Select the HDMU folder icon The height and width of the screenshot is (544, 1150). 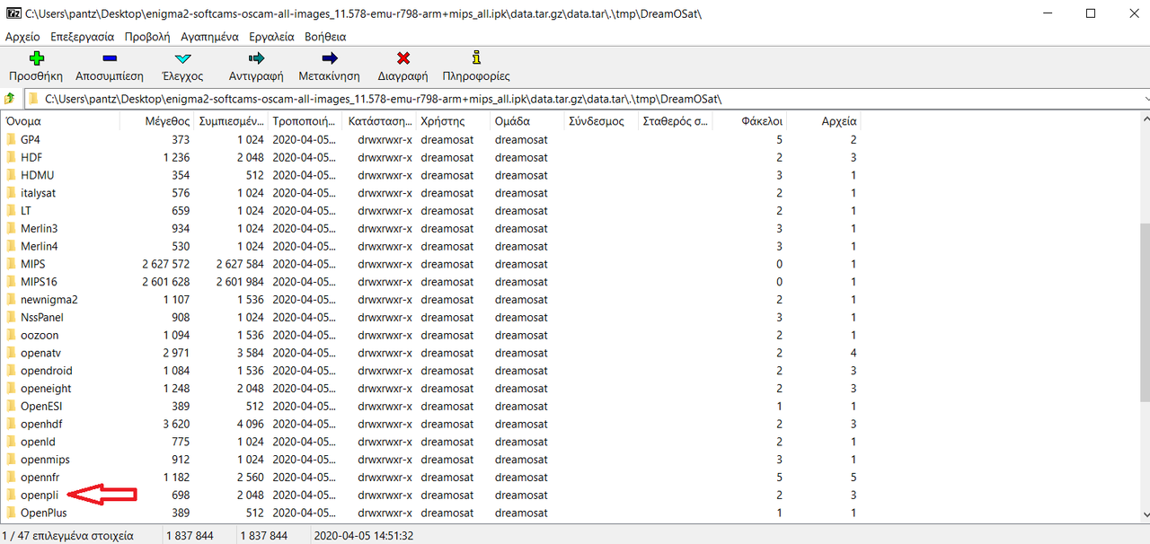(12, 175)
